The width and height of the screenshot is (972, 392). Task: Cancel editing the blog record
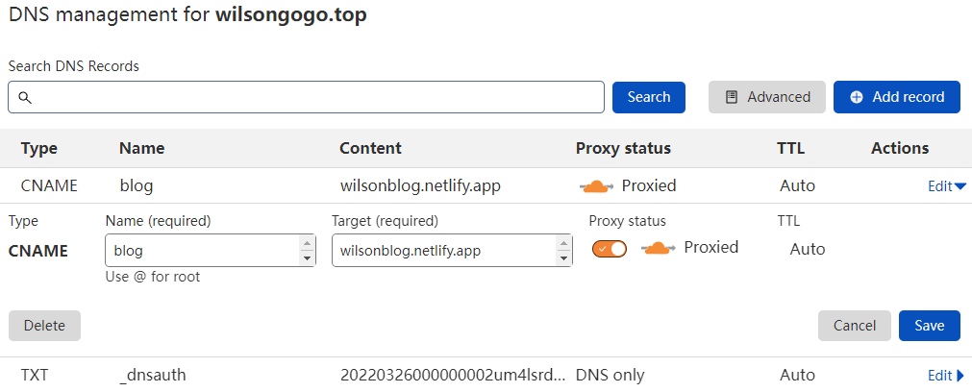[x=854, y=326]
